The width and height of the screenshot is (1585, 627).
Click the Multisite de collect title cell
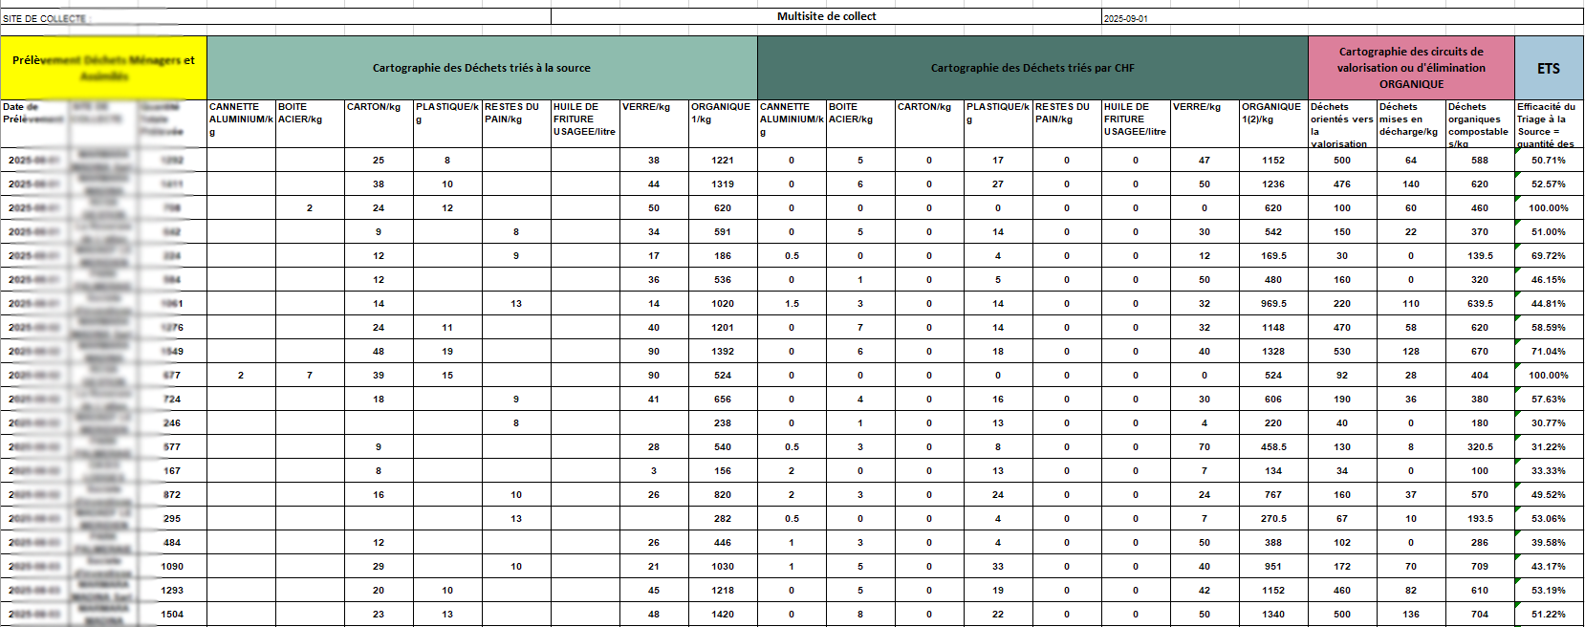coord(826,16)
